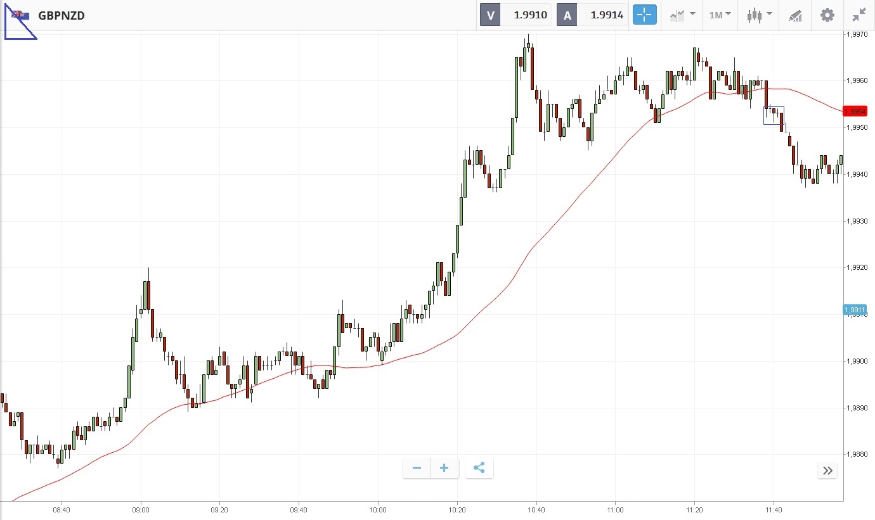Screen dimensions: 875x520
Task: Click the blue 1,9911 price label
Action: pyautogui.click(x=855, y=310)
